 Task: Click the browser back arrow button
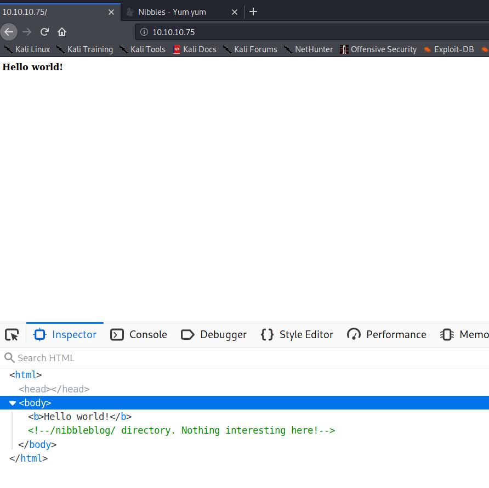[x=9, y=32]
